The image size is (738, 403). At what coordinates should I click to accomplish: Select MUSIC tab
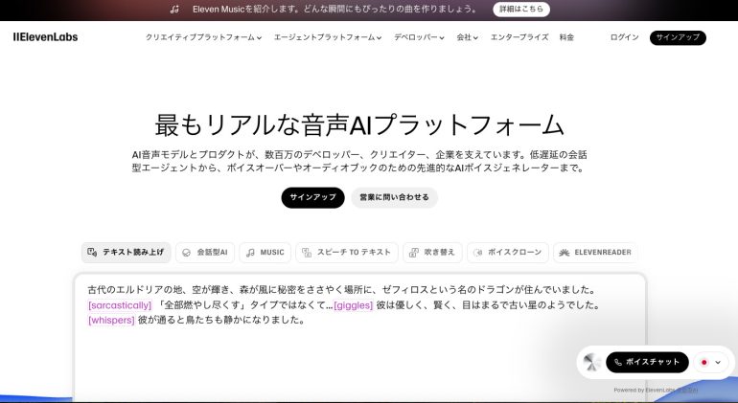coord(265,253)
